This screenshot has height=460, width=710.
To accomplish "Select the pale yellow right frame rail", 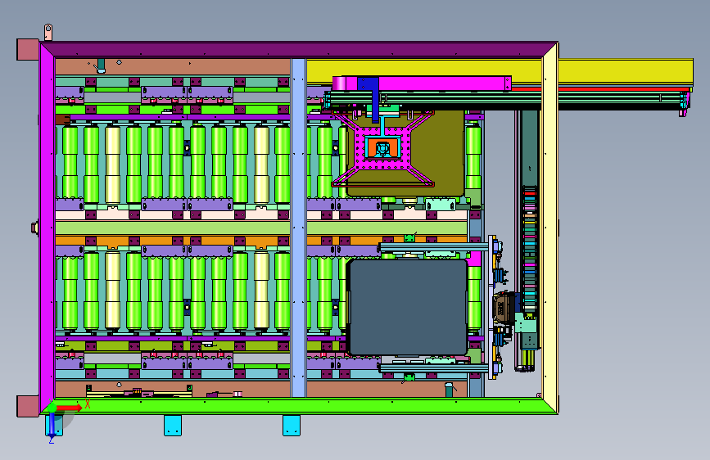I will 549,228.
